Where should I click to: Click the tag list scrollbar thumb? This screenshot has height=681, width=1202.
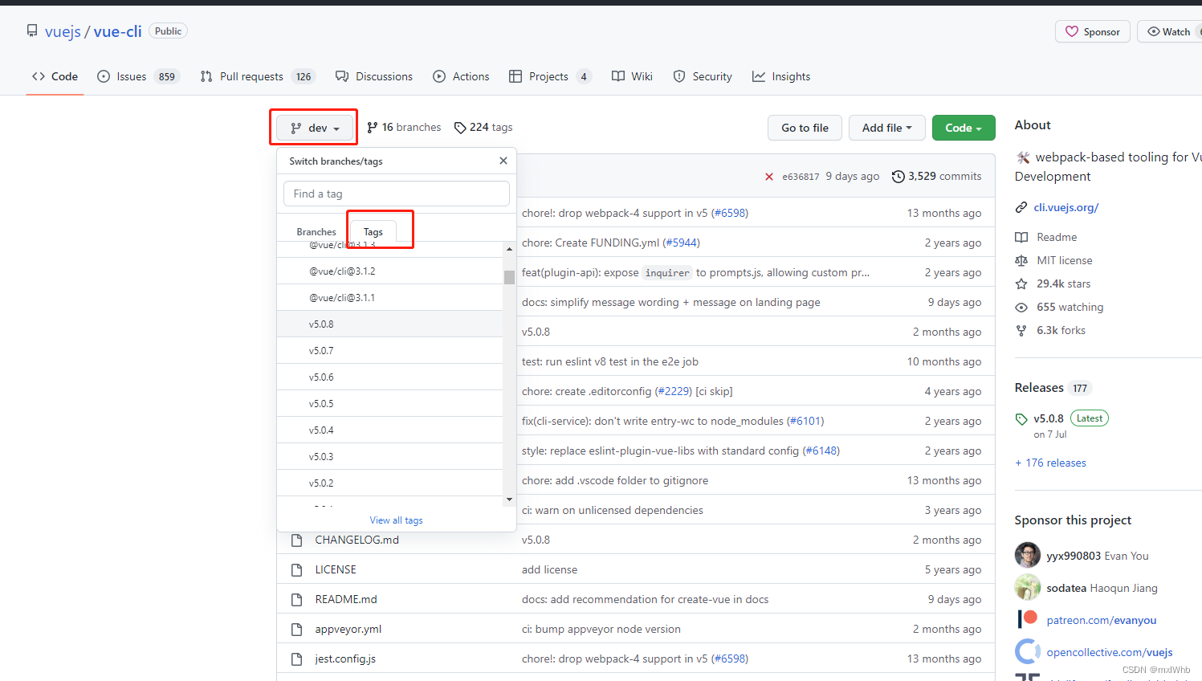(x=509, y=277)
